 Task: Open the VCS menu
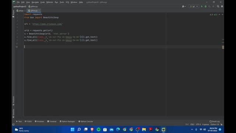(67, 2)
